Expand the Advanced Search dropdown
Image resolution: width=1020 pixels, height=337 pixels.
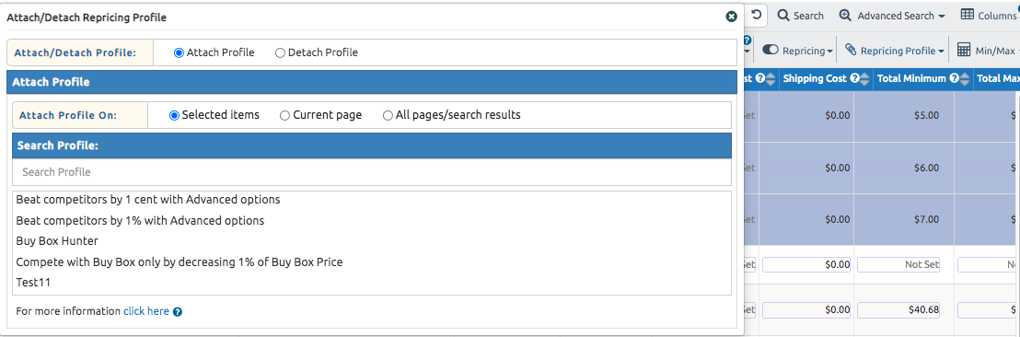[941, 16]
